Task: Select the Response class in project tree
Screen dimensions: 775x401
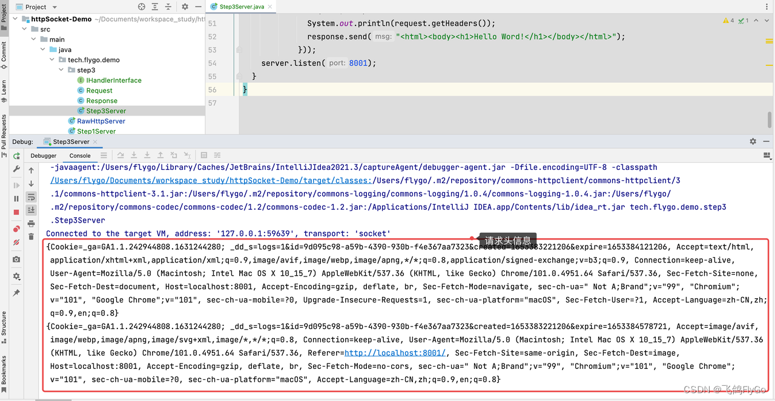Action: 101,100
